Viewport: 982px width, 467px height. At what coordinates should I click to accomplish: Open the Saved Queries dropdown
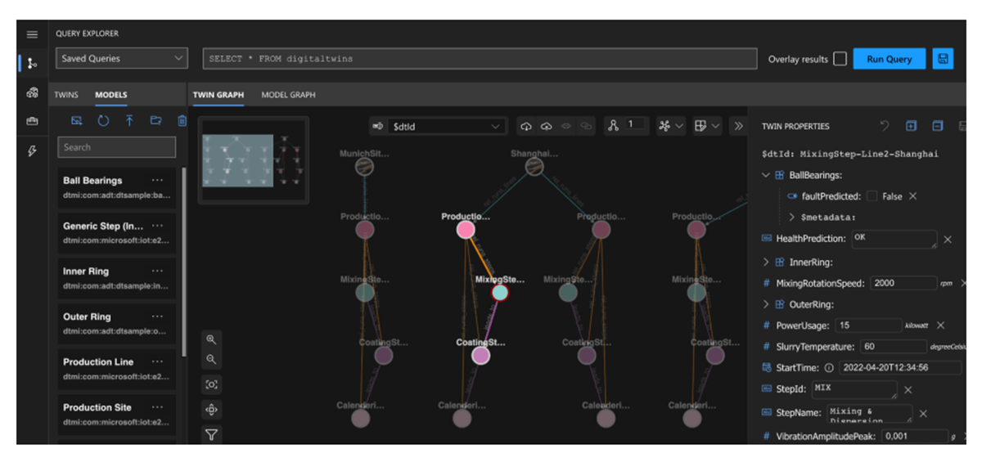(x=122, y=59)
